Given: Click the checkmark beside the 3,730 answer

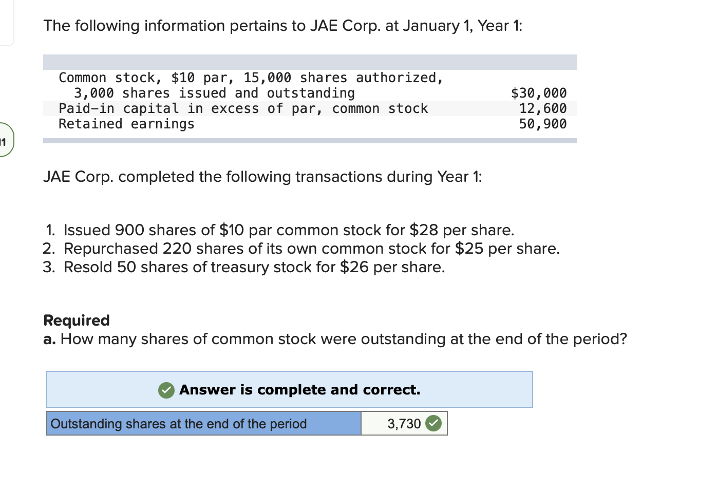Looking at the screenshot, I should click(x=433, y=423).
